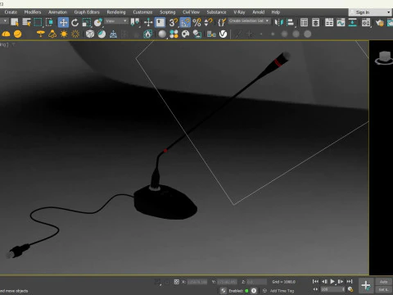The width and height of the screenshot is (393, 295).
Task: Open the Graph Editors menu
Action: click(87, 12)
